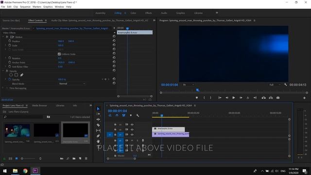Toggle Position animation stopwatch
Image resolution: width=311 pixels, height=175 pixels.
[10, 41]
